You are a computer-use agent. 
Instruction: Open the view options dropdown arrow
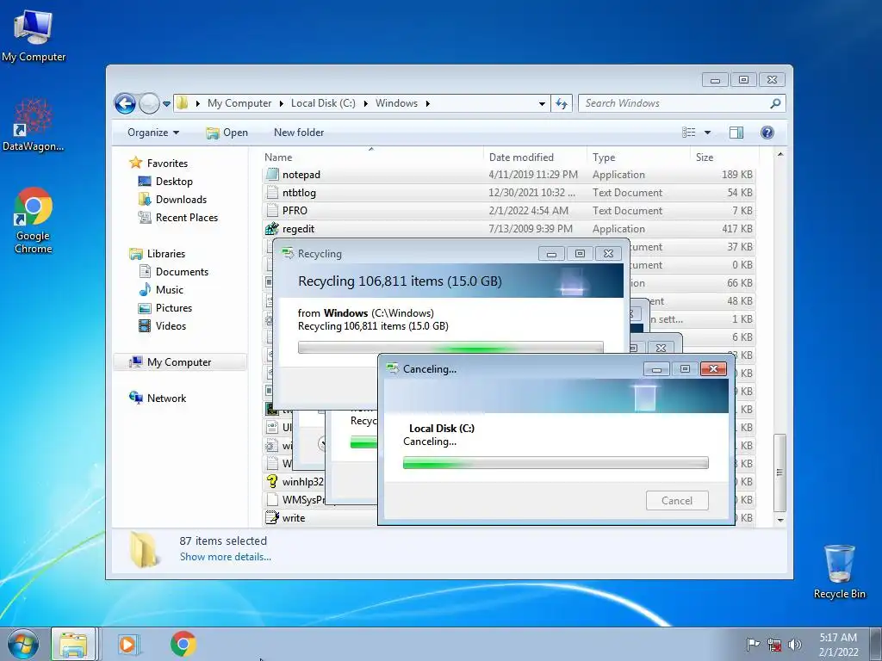point(708,132)
